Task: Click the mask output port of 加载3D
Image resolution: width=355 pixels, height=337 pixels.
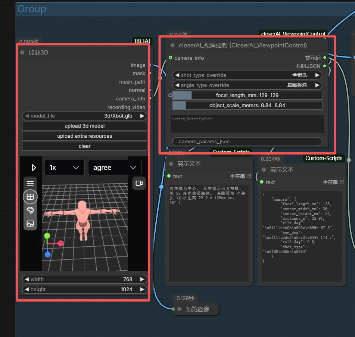Action: tap(149, 73)
